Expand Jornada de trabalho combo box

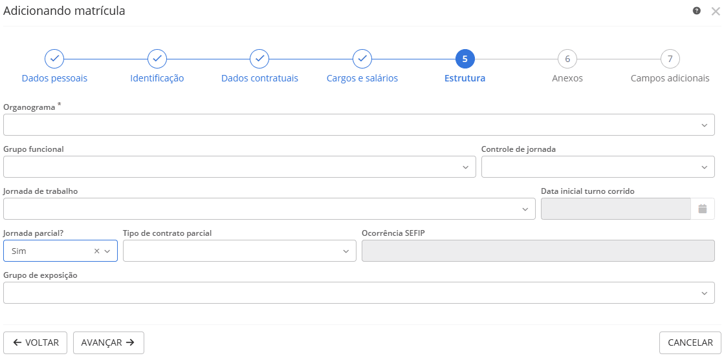point(269,209)
